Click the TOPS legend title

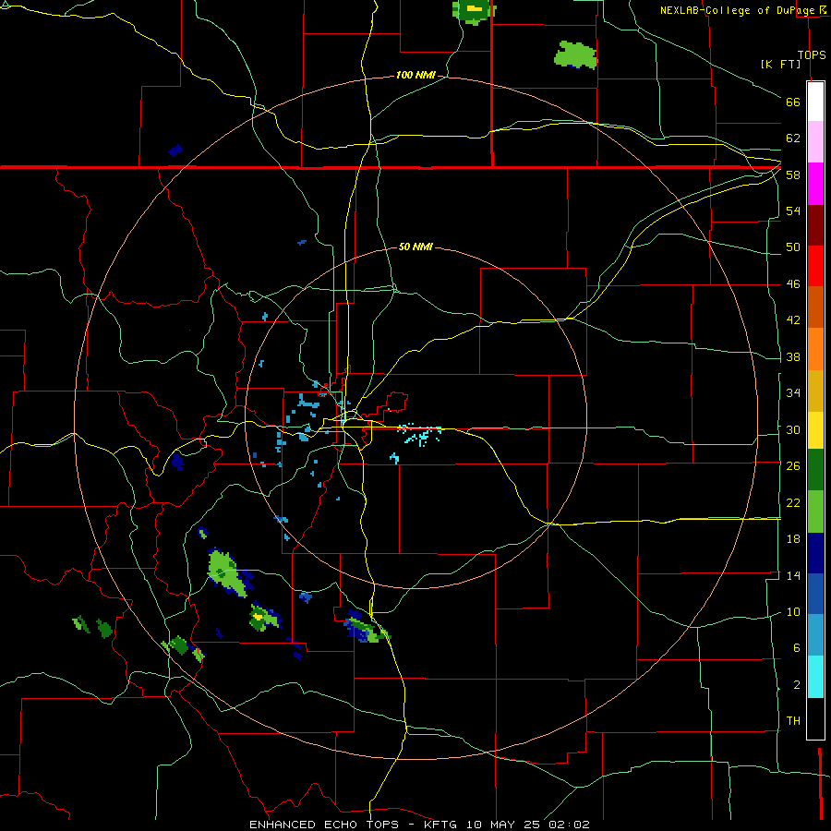click(x=812, y=54)
